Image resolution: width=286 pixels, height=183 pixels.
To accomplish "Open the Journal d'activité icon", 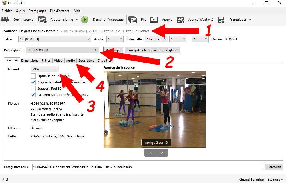I will tap(180, 20).
